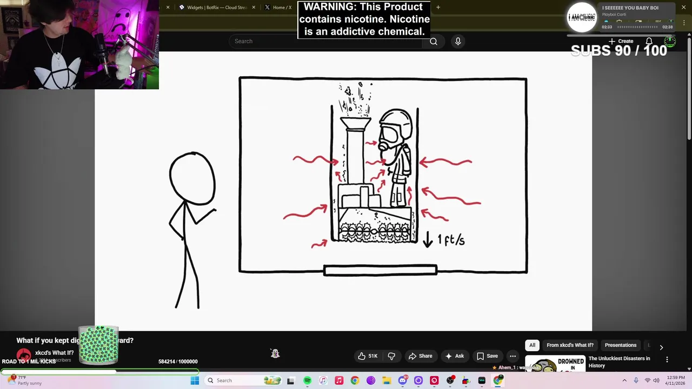Select the Presentations filter chip

[x=621, y=345]
